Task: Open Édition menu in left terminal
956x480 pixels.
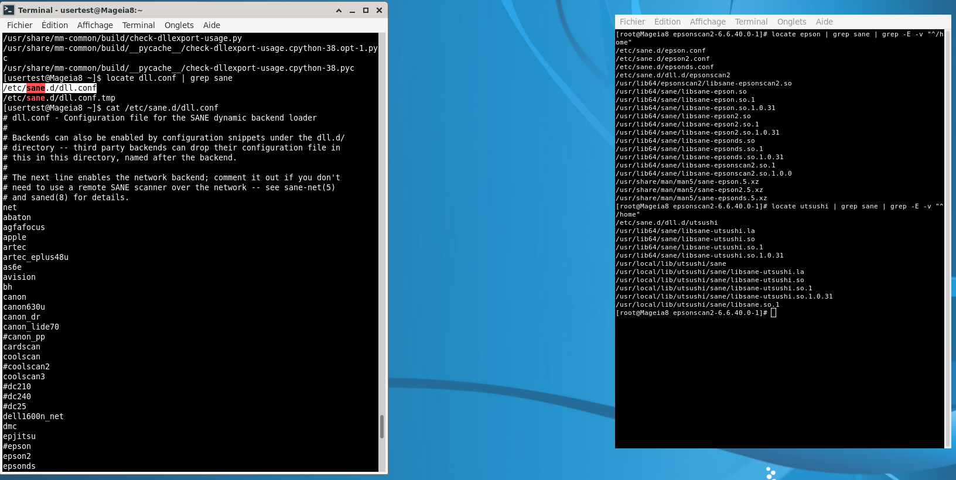Action: (x=54, y=25)
